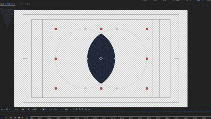Click the timeline icon in viewer footer
This screenshot has height=119, width=211.
click(79, 109)
